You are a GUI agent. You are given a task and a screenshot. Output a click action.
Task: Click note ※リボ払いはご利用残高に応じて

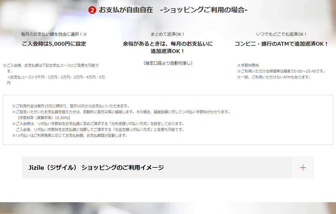pos(70,135)
